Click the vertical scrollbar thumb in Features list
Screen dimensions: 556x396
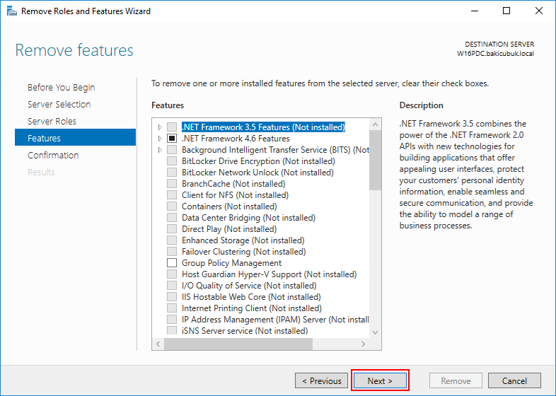375,161
